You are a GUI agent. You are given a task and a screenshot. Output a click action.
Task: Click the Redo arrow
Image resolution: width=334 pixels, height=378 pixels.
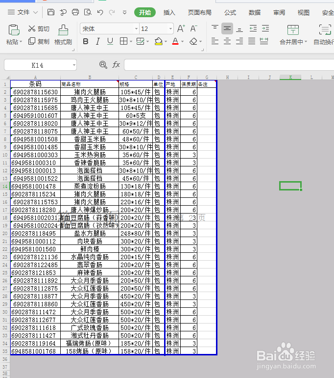112,12
